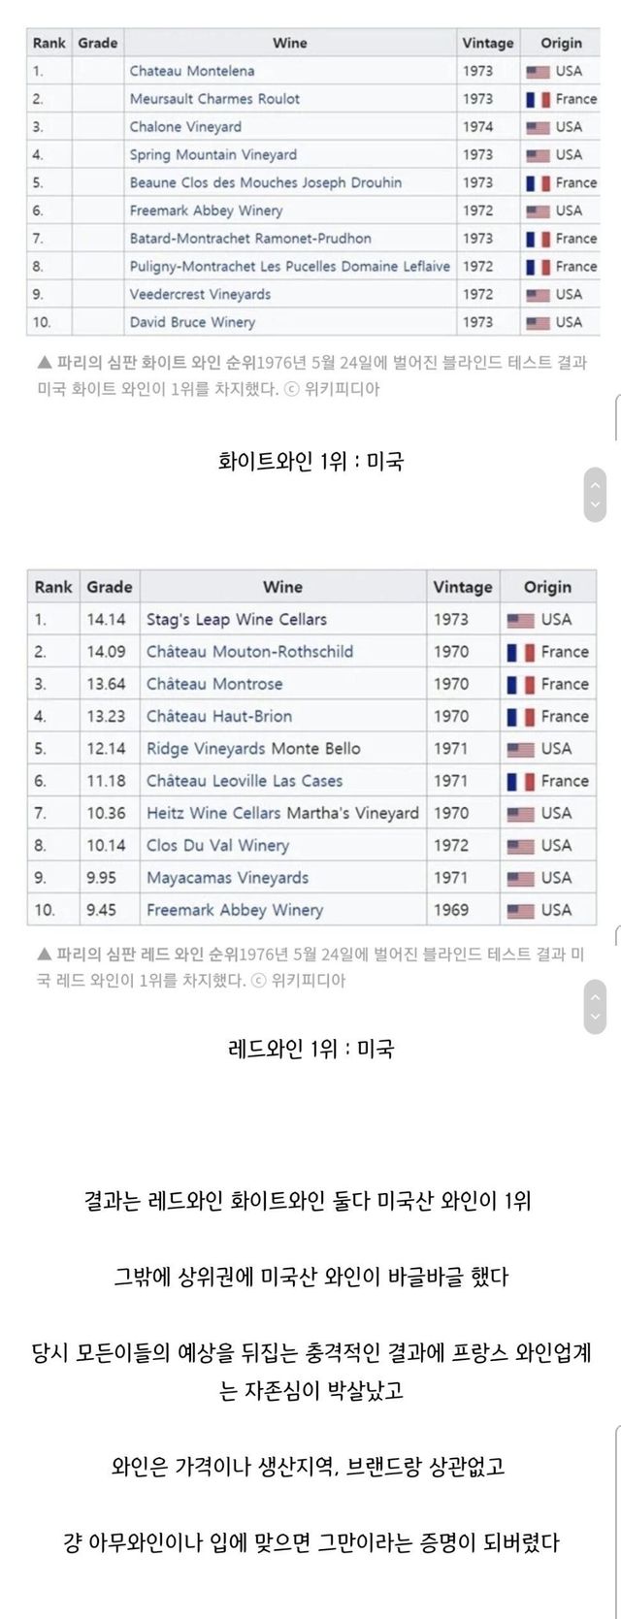Click the France flag in the Château Haut-Brion row
This screenshot has width=621, height=1619.
click(520, 717)
